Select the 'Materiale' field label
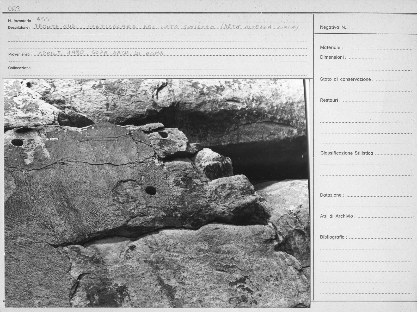The width and height of the screenshot is (417, 312). (331, 48)
